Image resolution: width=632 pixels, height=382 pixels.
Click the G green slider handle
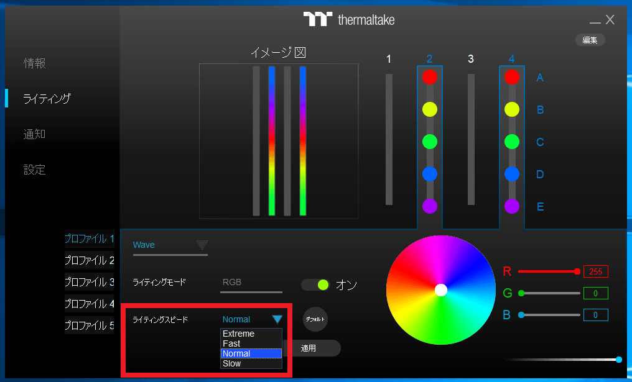point(521,293)
